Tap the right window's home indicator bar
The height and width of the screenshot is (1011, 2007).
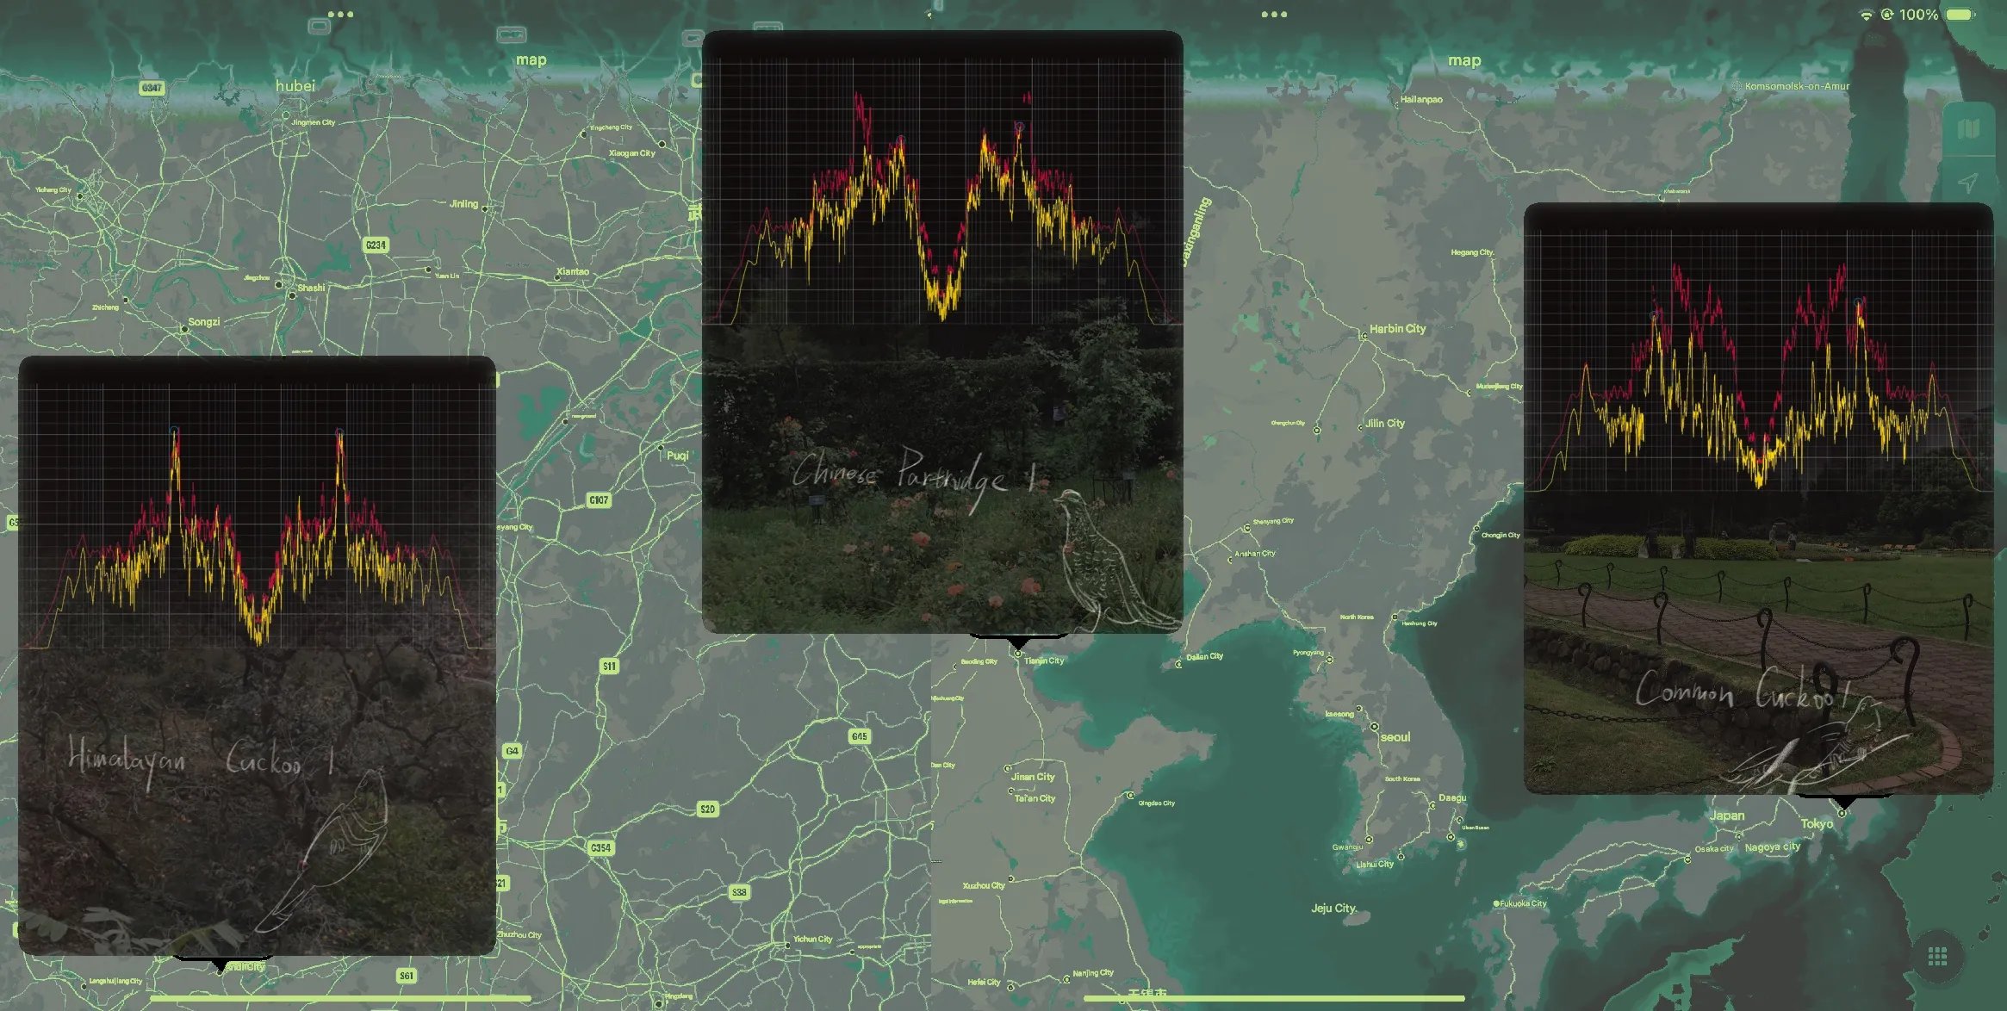pyautogui.click(x=1274, y=998)
